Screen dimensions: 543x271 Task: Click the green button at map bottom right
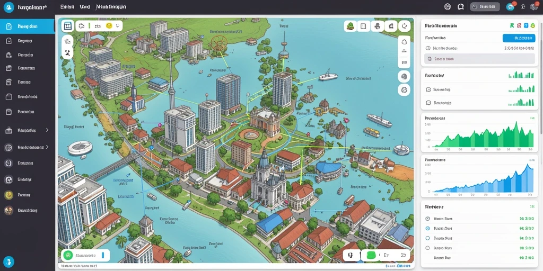[372, 256]
